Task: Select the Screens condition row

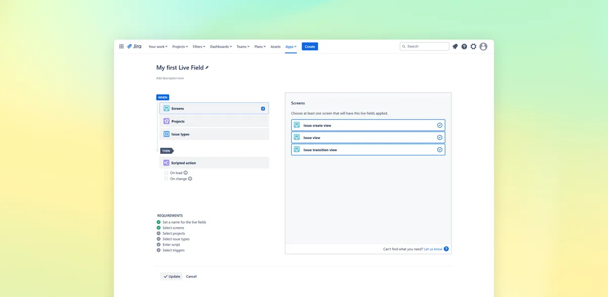Action: click(x=214, y=108)
